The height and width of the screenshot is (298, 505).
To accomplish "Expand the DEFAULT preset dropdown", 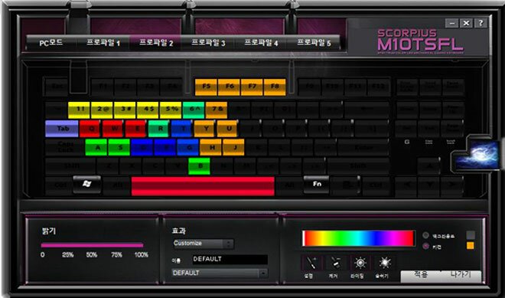I will pos(220,273).
